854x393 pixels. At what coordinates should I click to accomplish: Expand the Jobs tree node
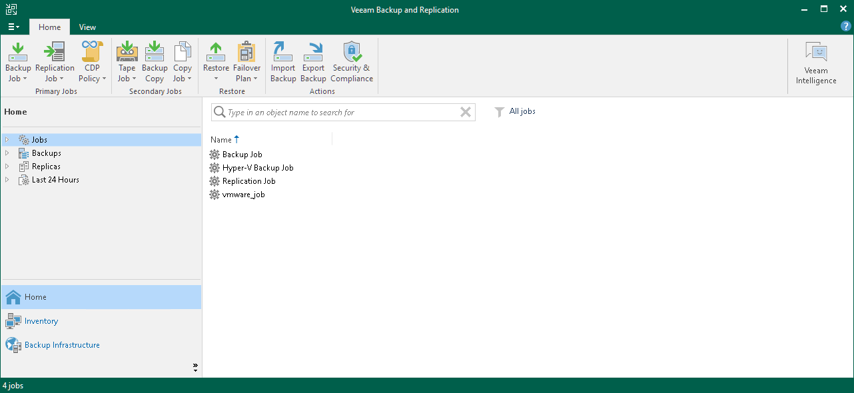click(x=7, y=140)
